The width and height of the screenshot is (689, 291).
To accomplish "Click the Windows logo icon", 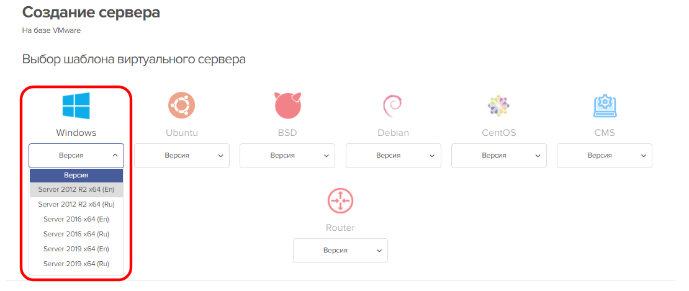I will point(76,105).
